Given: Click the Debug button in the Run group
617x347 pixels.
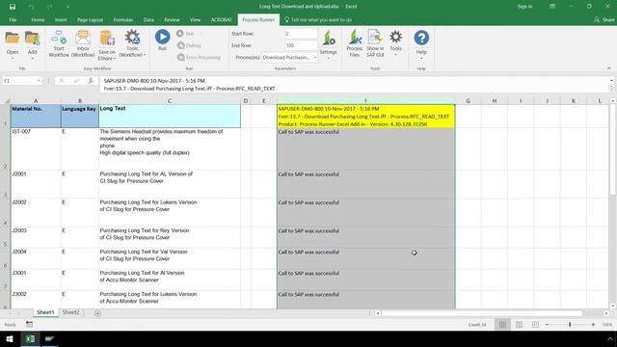Looking at the screenshot, I should pos(189,45).
